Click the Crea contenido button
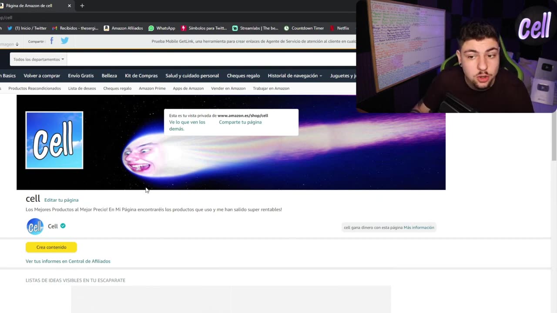 (x=51, y=247)
